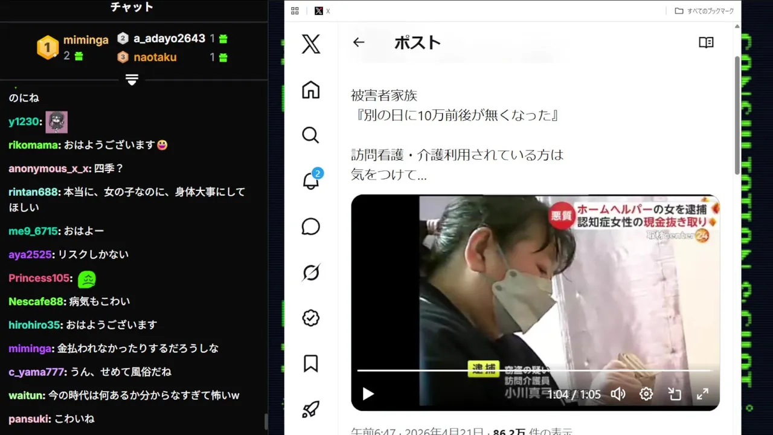Open reader view book icon
Image resolution: width=773 pixels, height=435 pixels.
pos(706,42)
